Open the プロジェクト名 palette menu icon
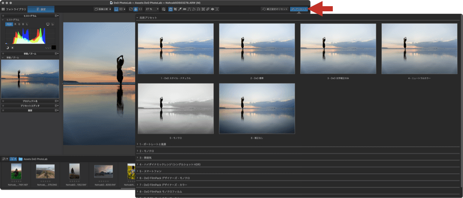 click(57, 101)
